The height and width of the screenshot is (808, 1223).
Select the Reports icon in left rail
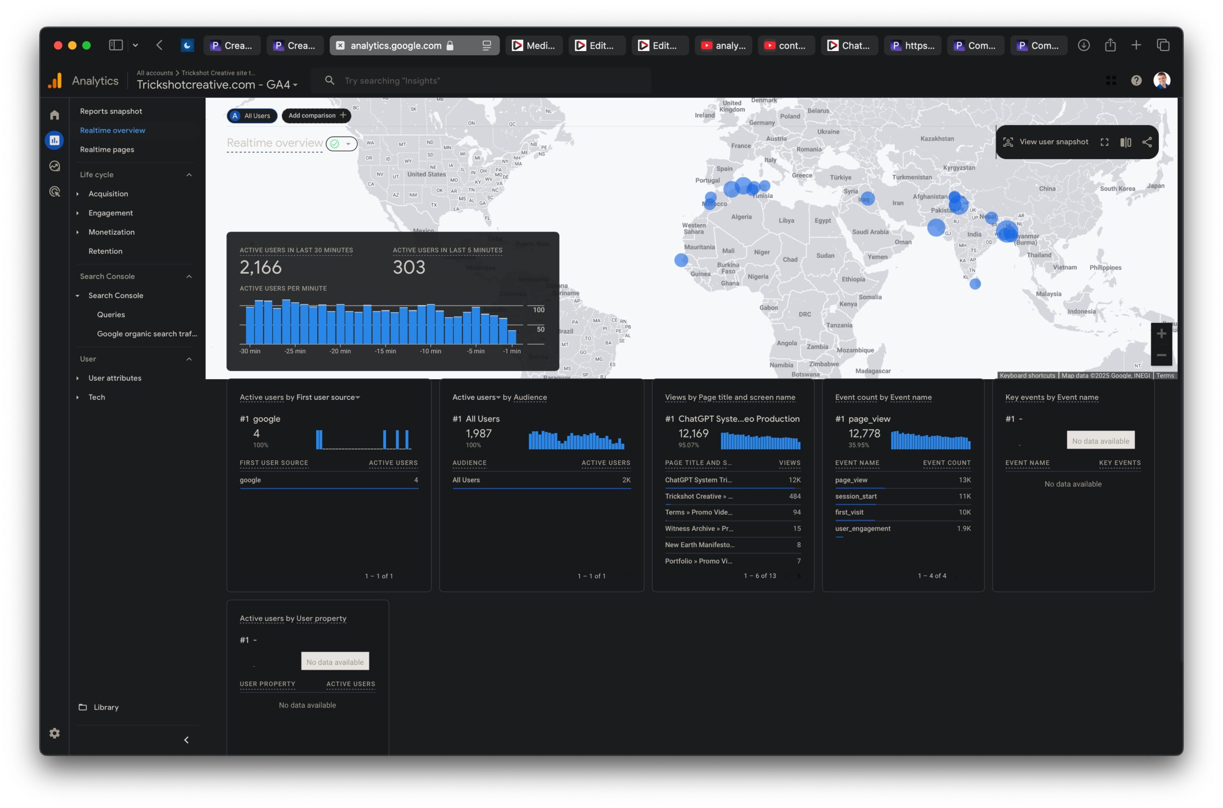[x=54, y=140]
